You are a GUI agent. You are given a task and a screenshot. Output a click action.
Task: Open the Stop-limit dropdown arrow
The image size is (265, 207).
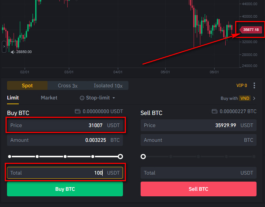click(x=114, y=98)
